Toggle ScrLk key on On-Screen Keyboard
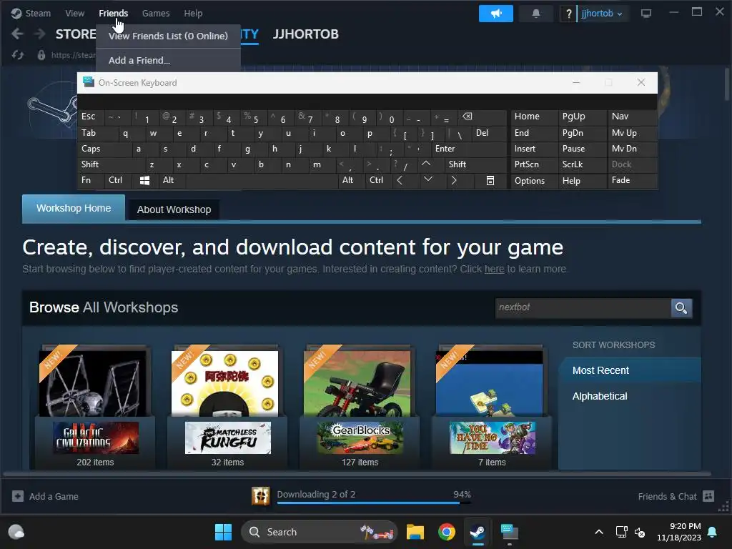This screenshot has width=732, height=549. click(582, 164)
